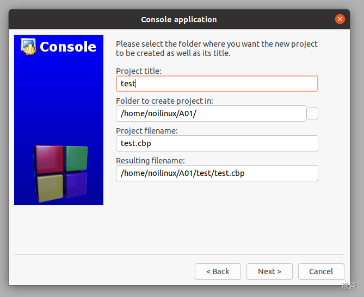Click the Folder to create project in field

(x=211, y=113)
